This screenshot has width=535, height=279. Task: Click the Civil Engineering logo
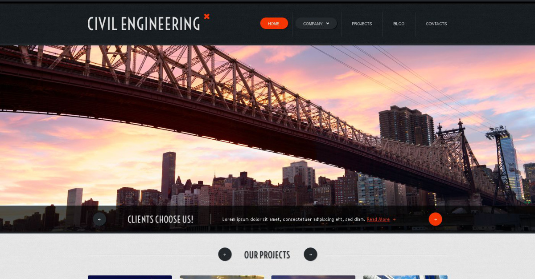144,24
